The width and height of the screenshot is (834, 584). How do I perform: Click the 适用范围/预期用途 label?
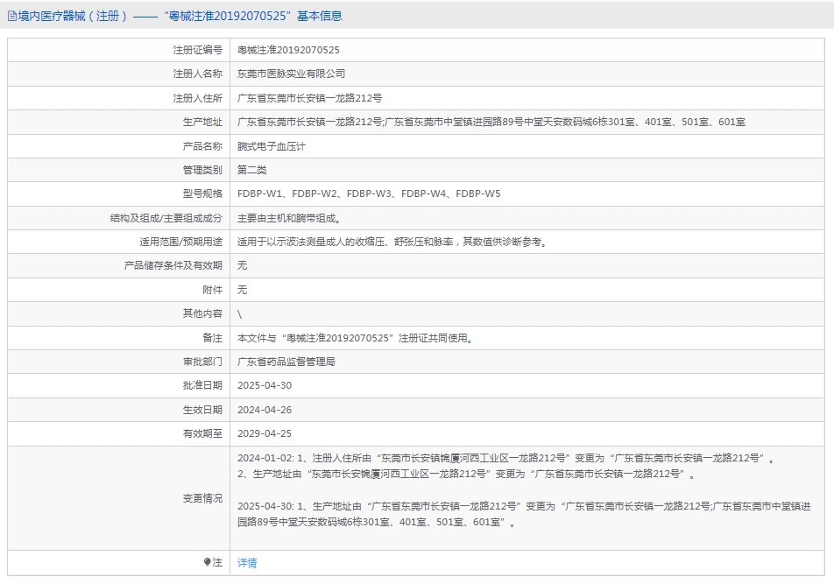180,242
